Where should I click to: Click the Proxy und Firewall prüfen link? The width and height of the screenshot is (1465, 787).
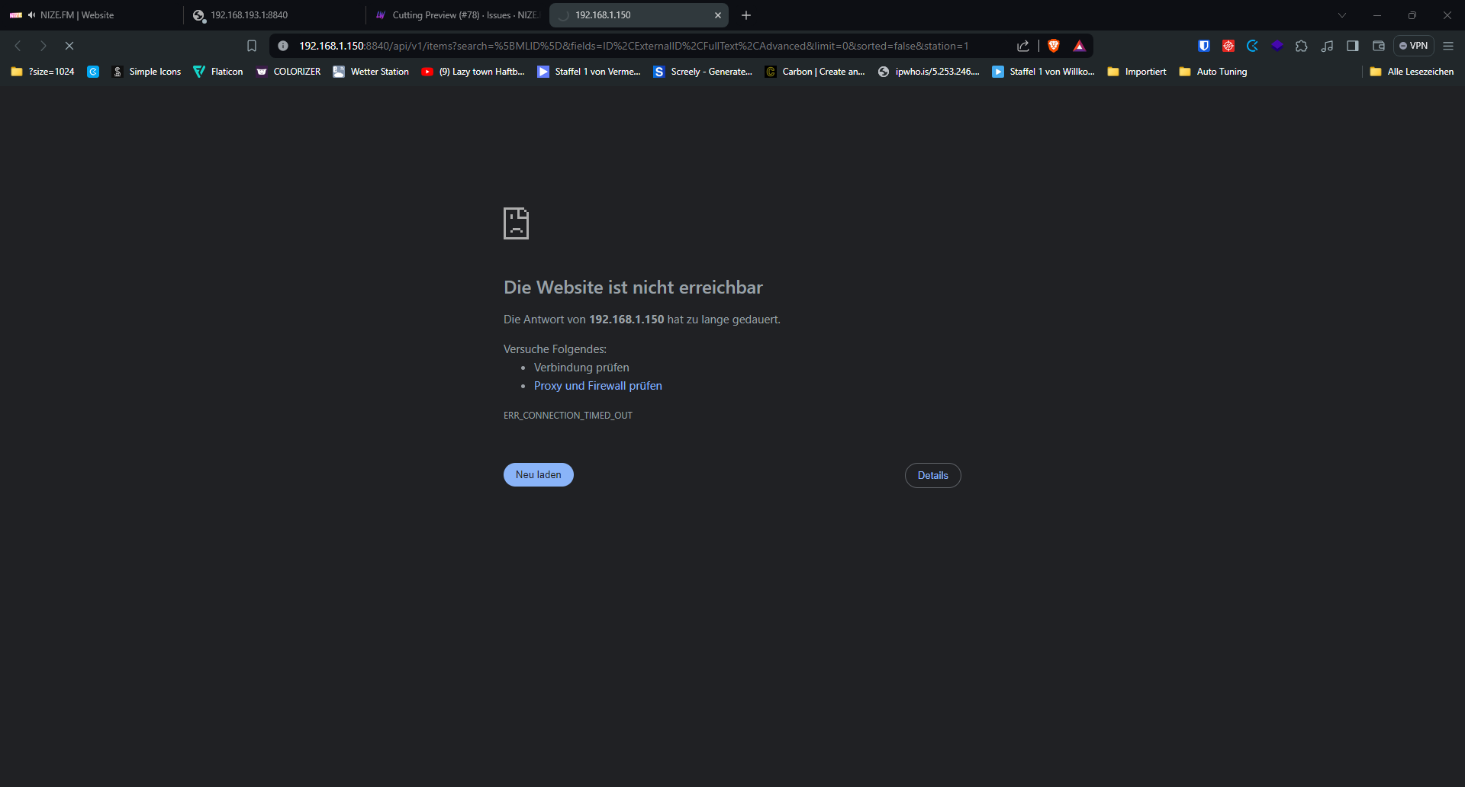pyautogui.click(x=597, y=386)
